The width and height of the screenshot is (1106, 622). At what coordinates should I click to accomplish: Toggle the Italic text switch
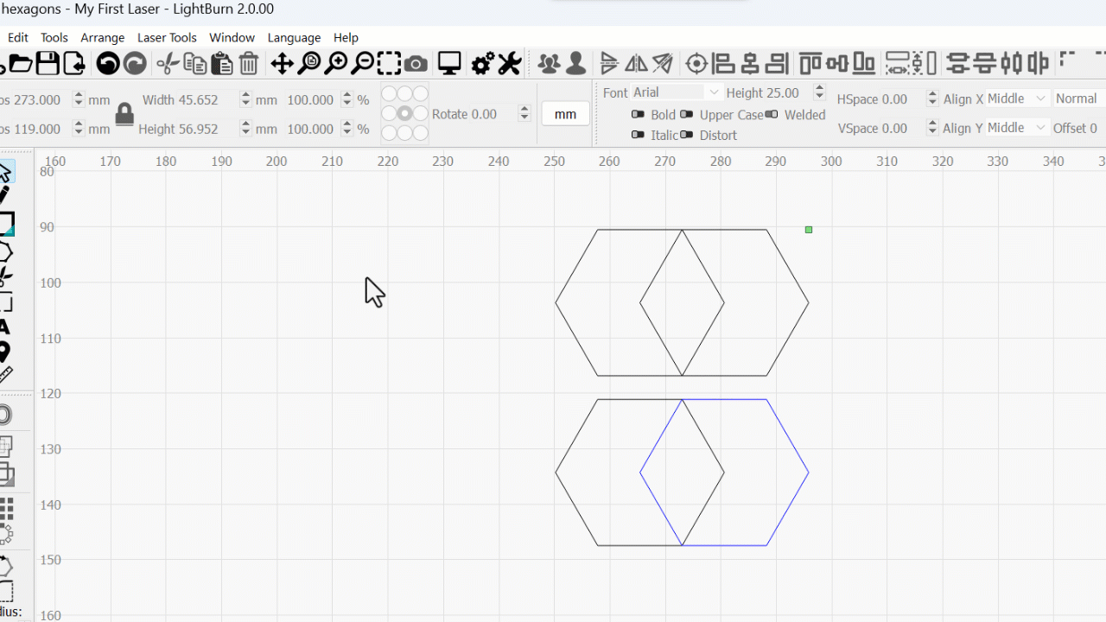click(x=638, y=135)
